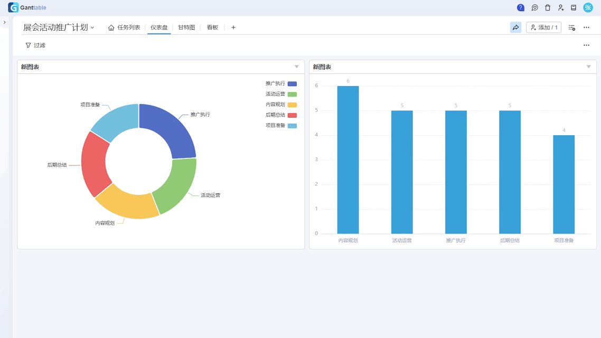Screen dimensions: 601x338
Task: Click the 过滤 filter button
Action: coord(35,45)
